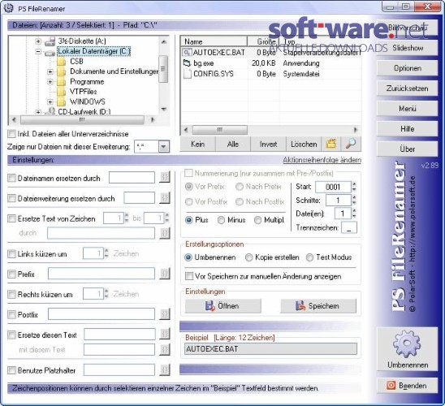Expand the Programme folder node

click(50, 82)
